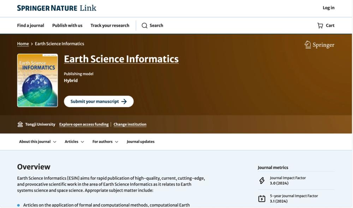Click the Springer horse logo in banner

point(308,45)
